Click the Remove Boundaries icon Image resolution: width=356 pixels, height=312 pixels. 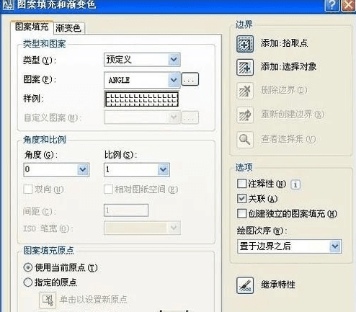click(245, 91)
